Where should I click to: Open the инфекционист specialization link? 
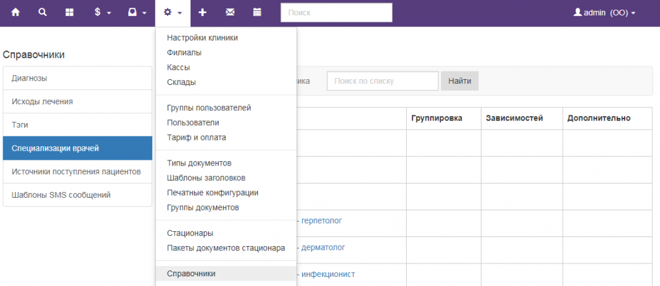[x=328, y=274]
